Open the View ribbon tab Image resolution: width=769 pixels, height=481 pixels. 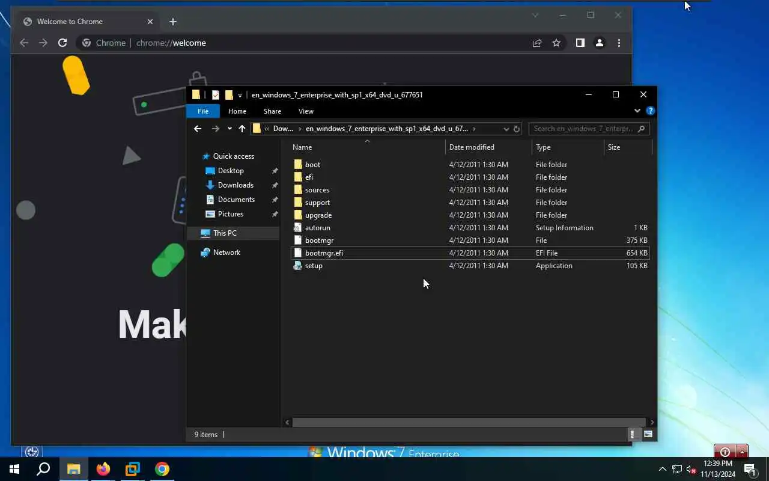click(306, 111)
